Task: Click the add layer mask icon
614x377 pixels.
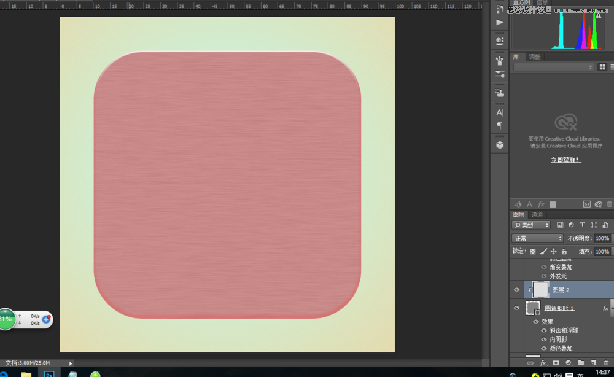Action: tap(556, 363)
